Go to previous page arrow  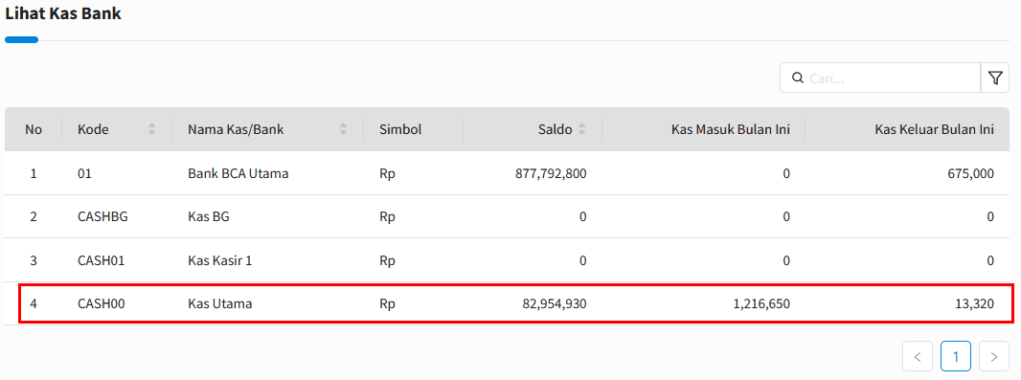[x=919, y=356]
